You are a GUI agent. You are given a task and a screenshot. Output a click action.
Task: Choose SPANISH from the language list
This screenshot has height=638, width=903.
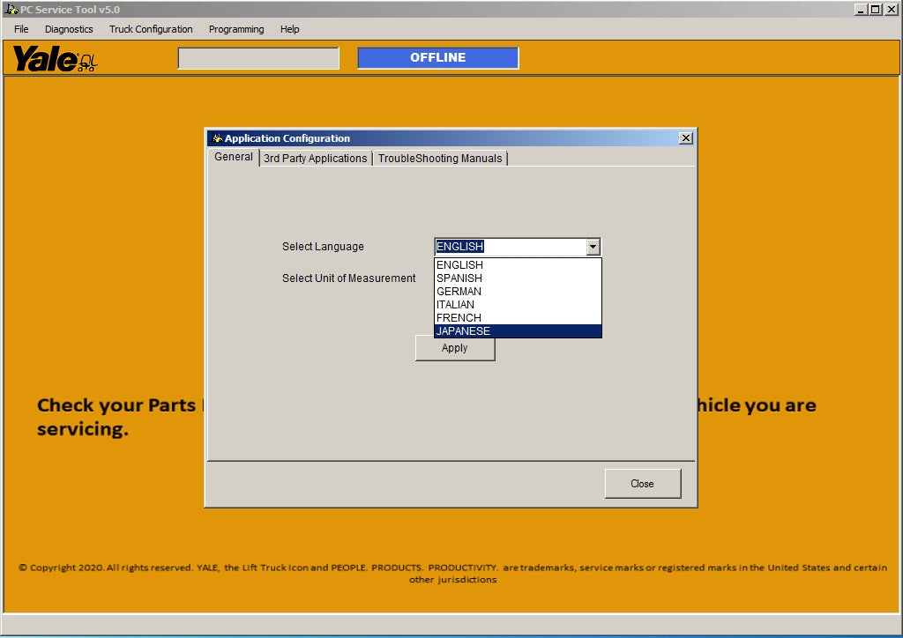click(459, 278)
